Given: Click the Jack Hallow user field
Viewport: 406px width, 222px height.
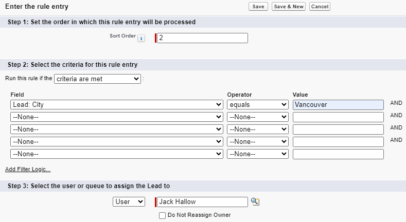Looking at the screenshot, I should [x=202, y=202].
